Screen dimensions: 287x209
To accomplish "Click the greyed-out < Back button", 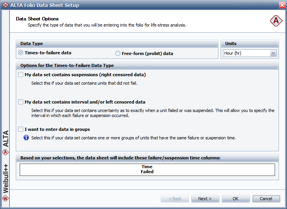I will pyautogui.click(x=175, y=199).
